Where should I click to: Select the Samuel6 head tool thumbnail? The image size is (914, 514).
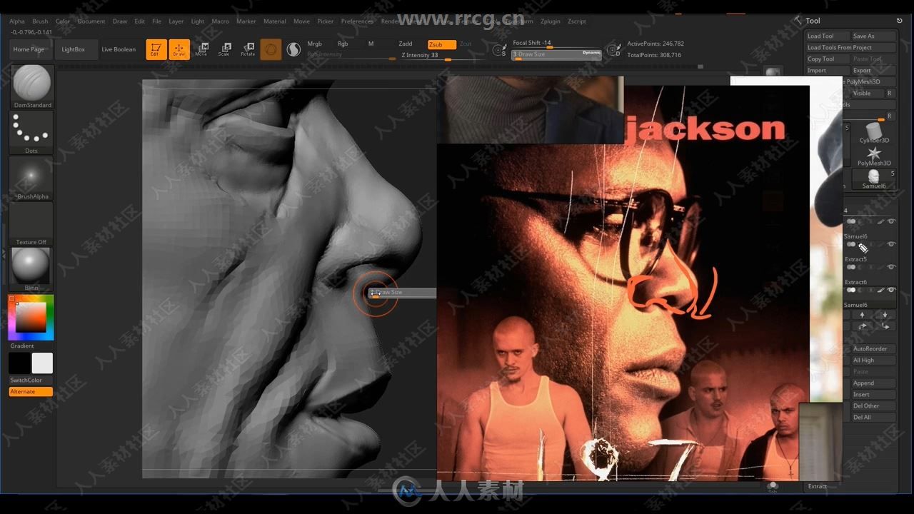point(874,178)
